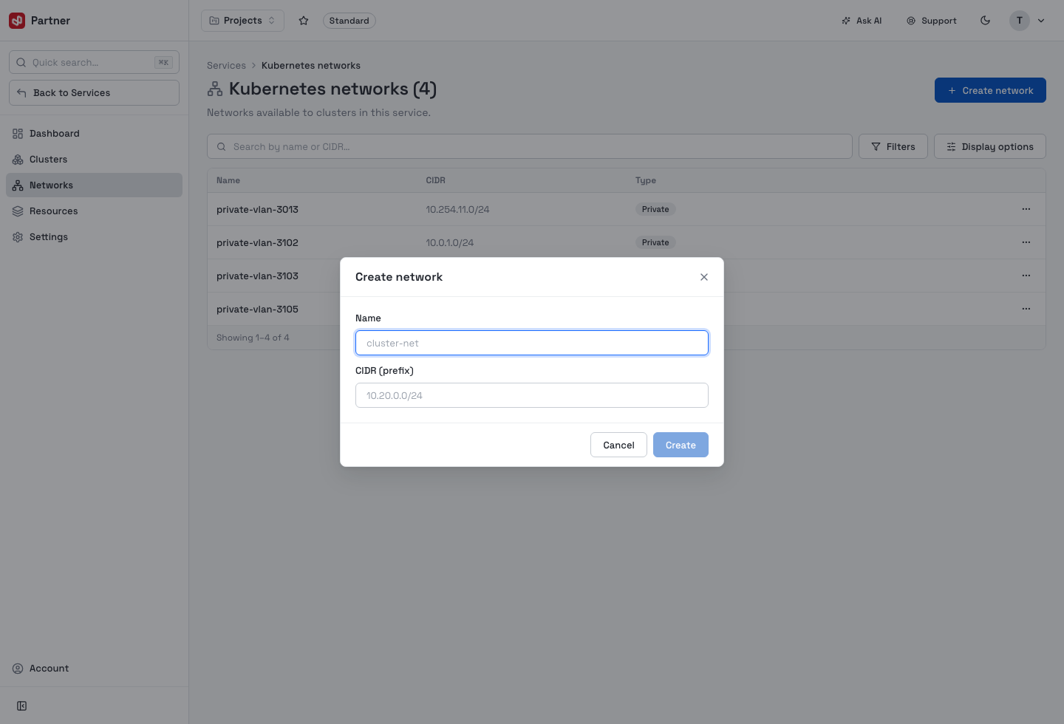Click the Settings gear icon in the sidebar
1064x724 pixels.
tap(18, 237)
